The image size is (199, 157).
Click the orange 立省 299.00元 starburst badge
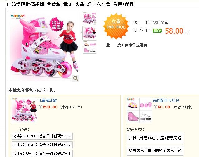coord(116,26)
